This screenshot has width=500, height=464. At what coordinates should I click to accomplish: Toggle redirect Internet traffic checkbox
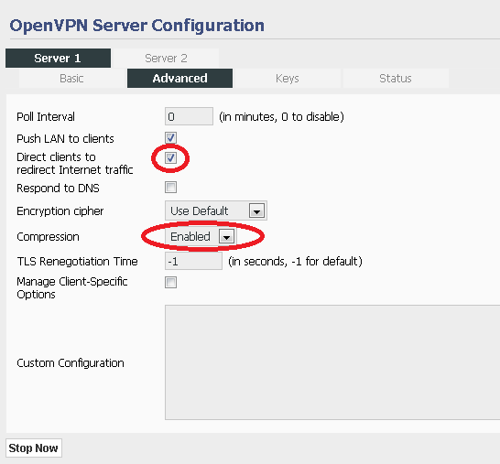(170, 157)
